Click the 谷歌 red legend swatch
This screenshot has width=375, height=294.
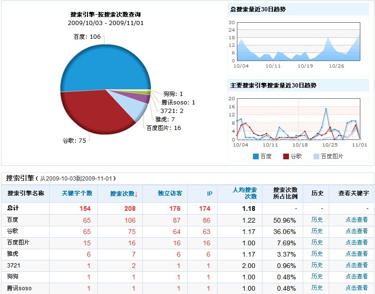click(286, 156)
